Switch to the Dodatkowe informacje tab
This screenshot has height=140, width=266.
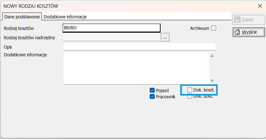pyautogui.click(x=65, y=17)
